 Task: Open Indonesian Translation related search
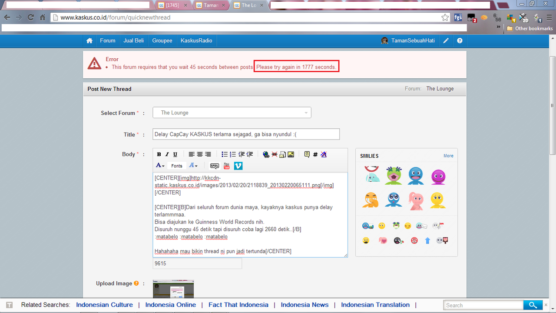375,305
